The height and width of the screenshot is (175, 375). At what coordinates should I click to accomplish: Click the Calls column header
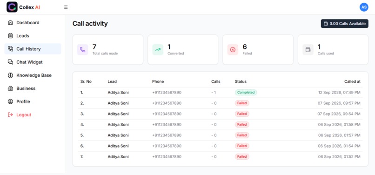[x=216, y=81]
